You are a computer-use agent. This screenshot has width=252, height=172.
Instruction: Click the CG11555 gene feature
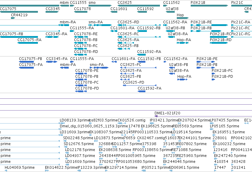[x=72, y=6]
